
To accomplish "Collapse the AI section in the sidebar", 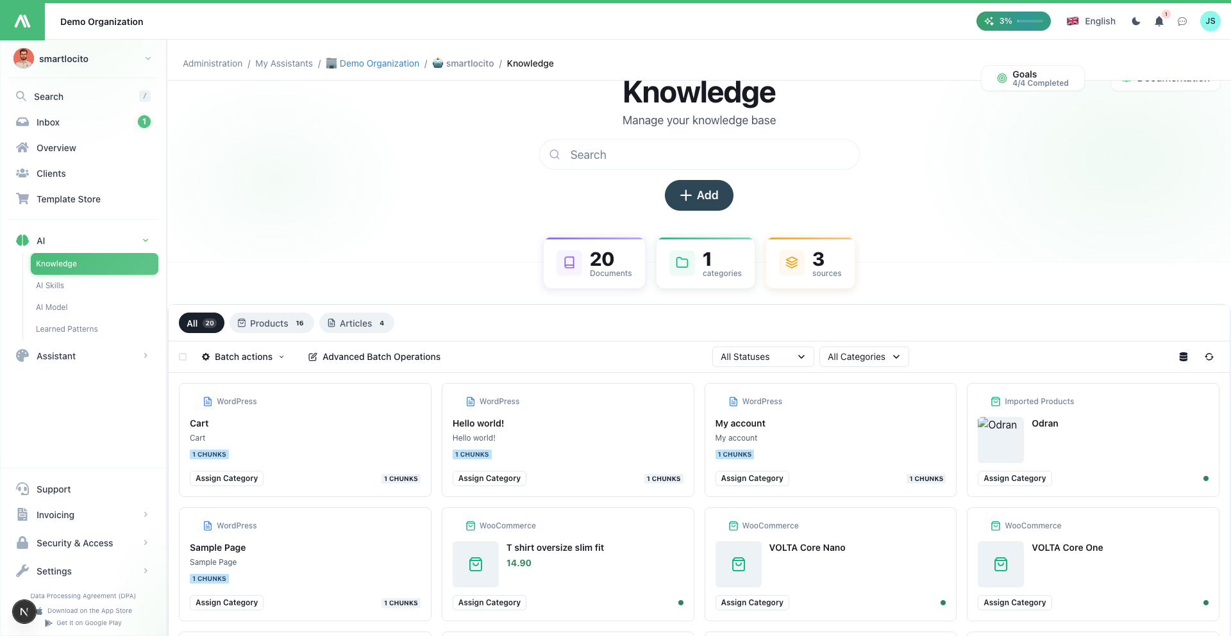I will point(146,240).
